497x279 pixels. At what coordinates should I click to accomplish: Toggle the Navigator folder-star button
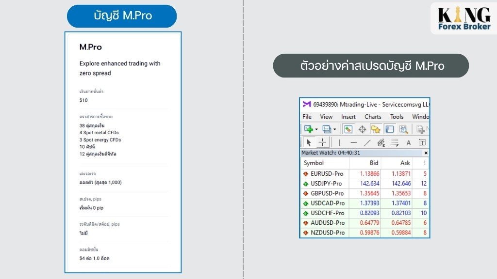(376, 129)
